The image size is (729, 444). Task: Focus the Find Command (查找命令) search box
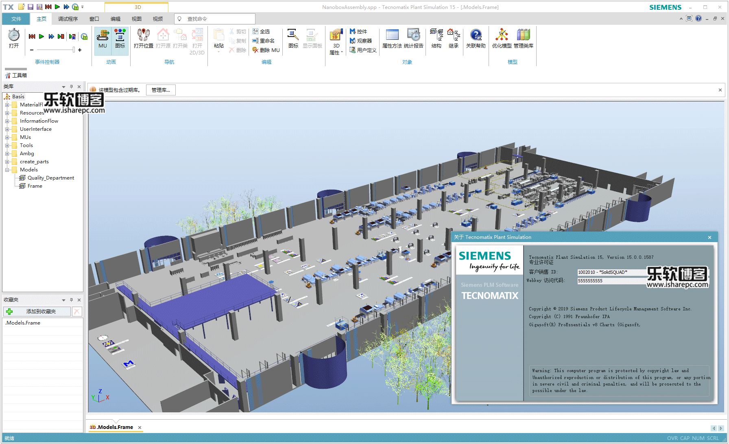[x=215, y=19]
